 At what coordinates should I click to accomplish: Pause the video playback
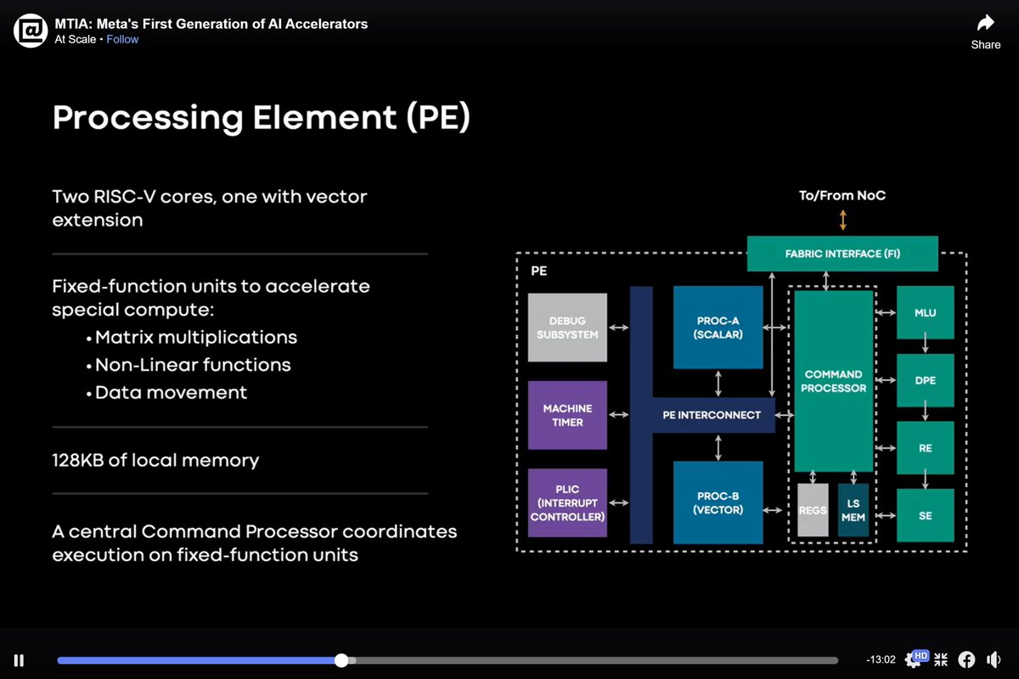[18, 659]
